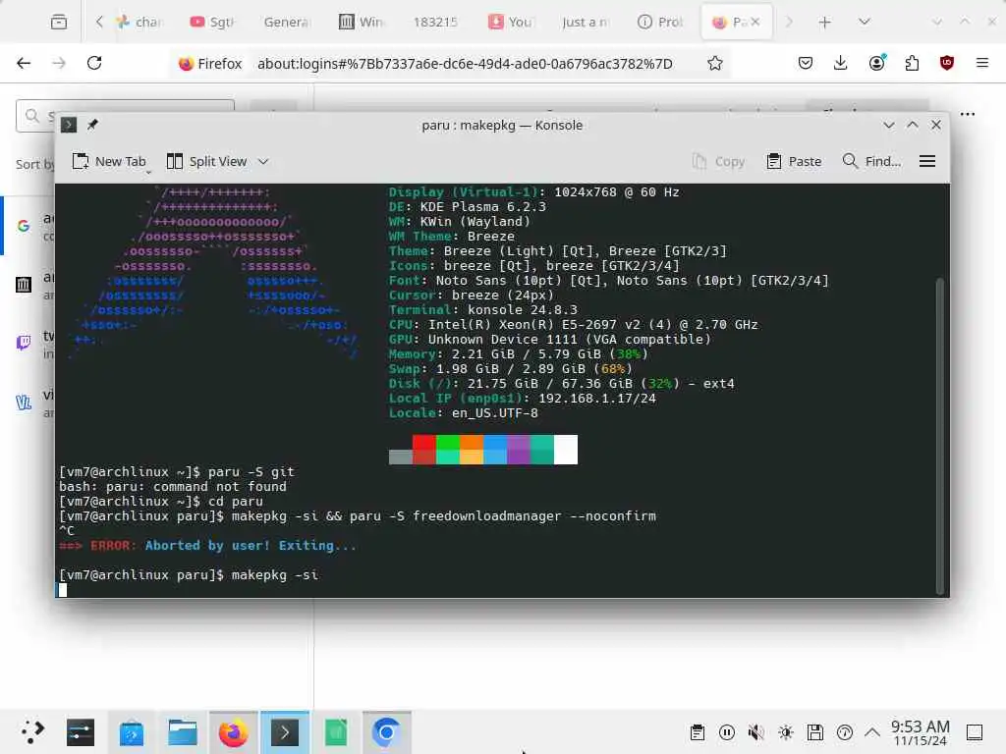Open KDE application launcher
The height and width of the screenshot is (754, 1006).
tap(31, 732)
